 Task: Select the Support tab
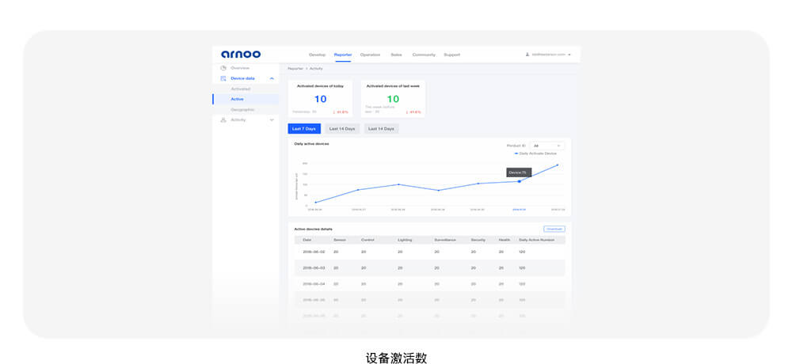pos(451,55)
